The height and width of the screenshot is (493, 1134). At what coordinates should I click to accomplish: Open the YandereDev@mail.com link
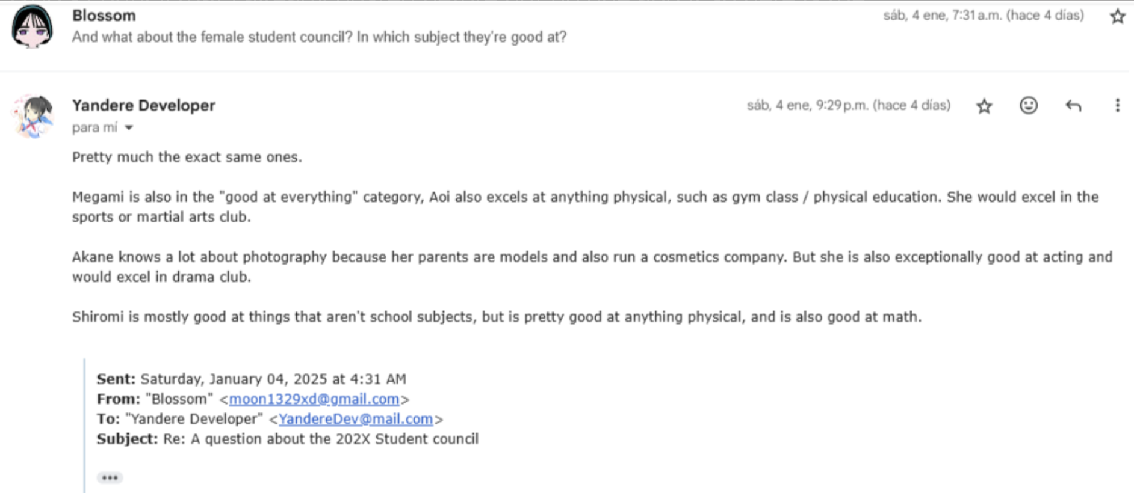355,419
